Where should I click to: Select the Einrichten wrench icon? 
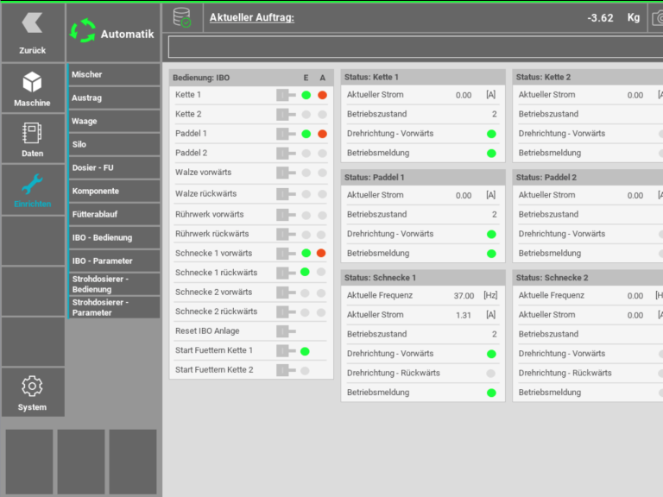pyautogui.click(x=32, y=185)
